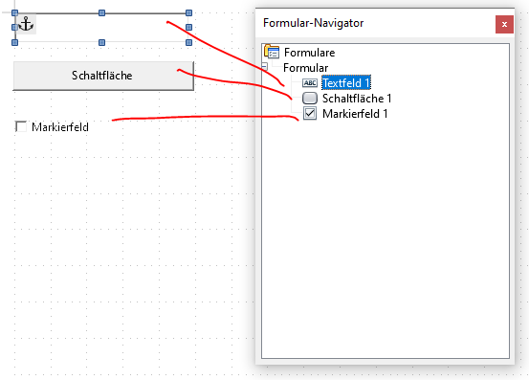This screenshot has height=380, width=529.
Task: Select Schaltfläche 1 in the navigator tree
Action: [357, 99]
